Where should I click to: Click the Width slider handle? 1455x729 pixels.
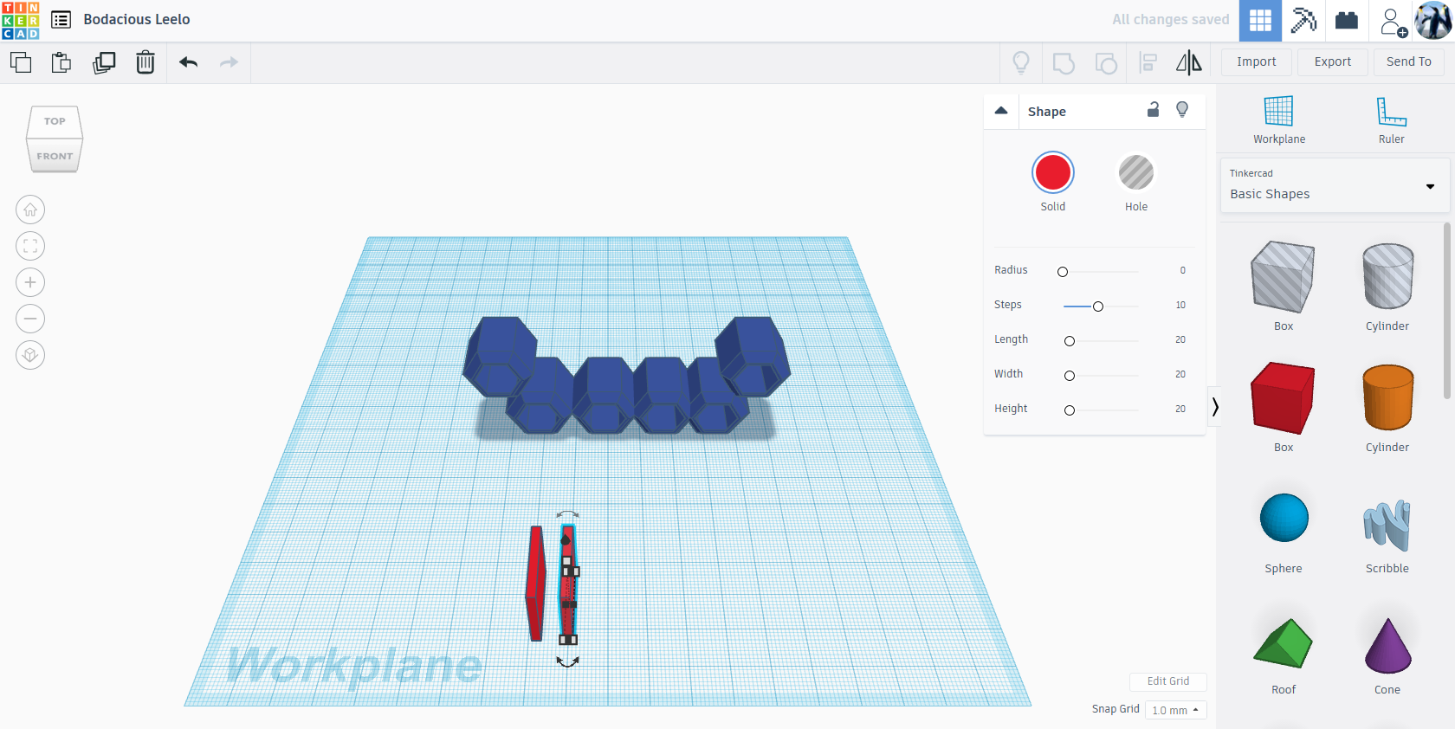1070,376
